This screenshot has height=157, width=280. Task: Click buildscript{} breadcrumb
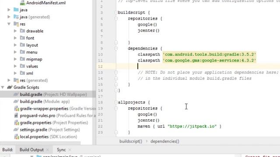131,141
